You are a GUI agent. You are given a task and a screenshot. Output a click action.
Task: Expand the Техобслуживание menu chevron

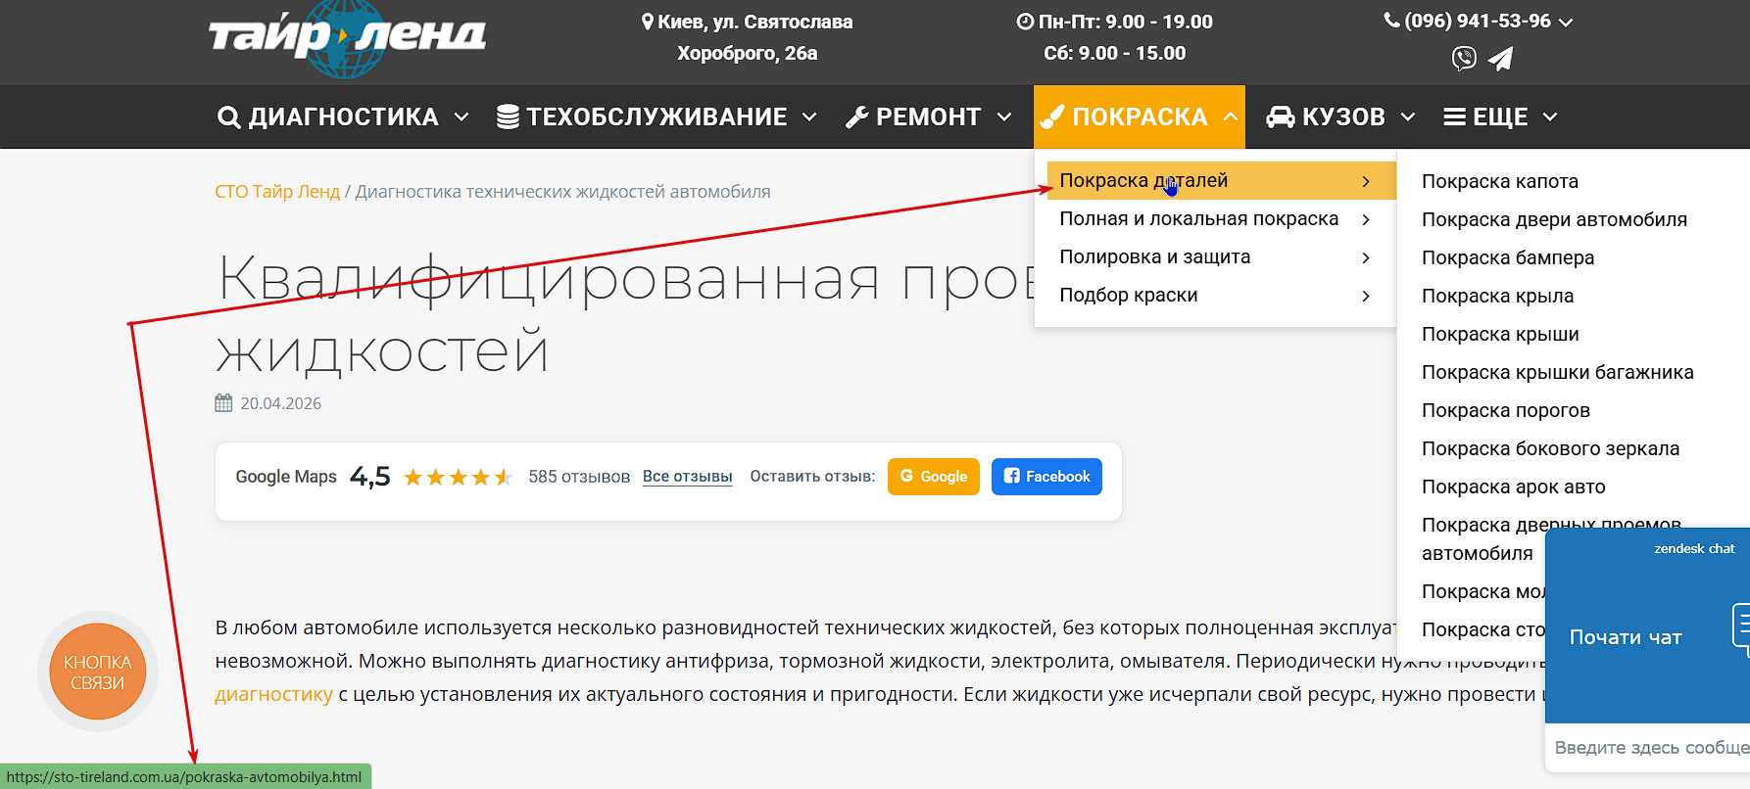tap(809, 117)
